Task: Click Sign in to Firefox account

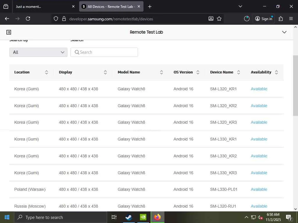Action: [x=264, y=19]
